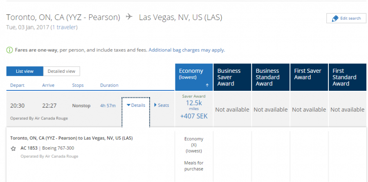Image resolution: width=368 pixels, height=182 pixels.
Task: Click the airplane icon between the city names
Action: (x=129, y=17)
